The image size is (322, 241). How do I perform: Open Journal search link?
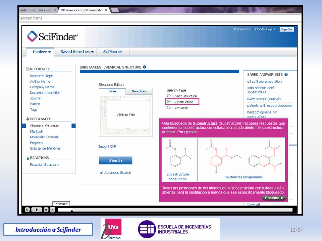click(36, 98)
